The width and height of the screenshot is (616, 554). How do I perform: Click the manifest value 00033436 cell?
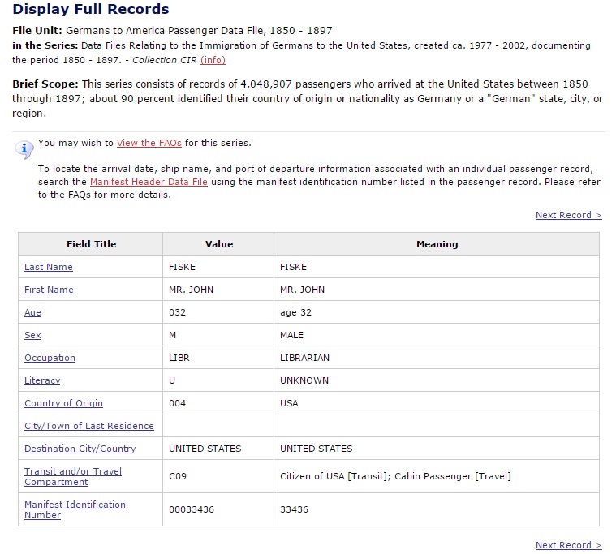pos(192,509)
